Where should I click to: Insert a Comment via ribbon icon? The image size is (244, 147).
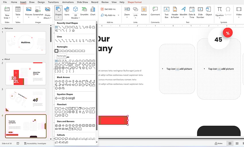155,11
